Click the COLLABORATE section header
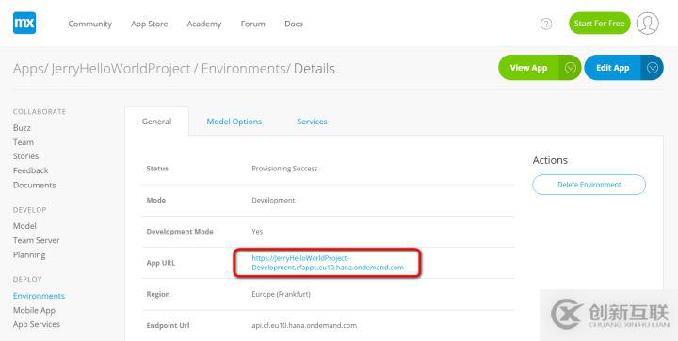The width and height of the screenshot is (678, 341). point(40,112)
